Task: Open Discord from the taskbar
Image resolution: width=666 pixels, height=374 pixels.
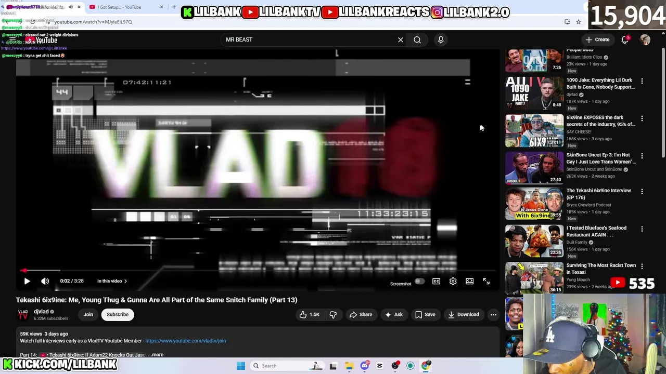Action: (364, 366)
